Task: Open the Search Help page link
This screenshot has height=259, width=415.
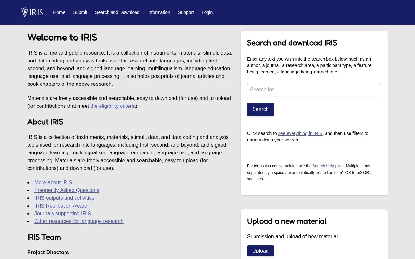Action: [x=328, y=166]
